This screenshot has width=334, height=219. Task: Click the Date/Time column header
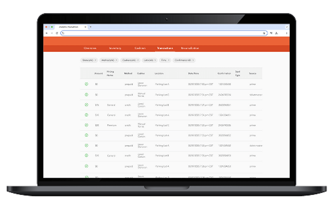click(x=193, y=73)
